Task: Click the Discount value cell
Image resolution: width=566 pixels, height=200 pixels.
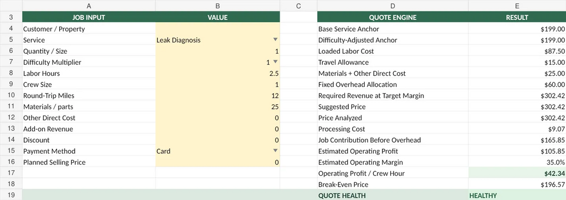Action: 218,140
